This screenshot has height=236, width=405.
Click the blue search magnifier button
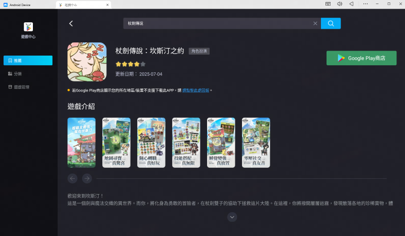click(x=331, y=23)
